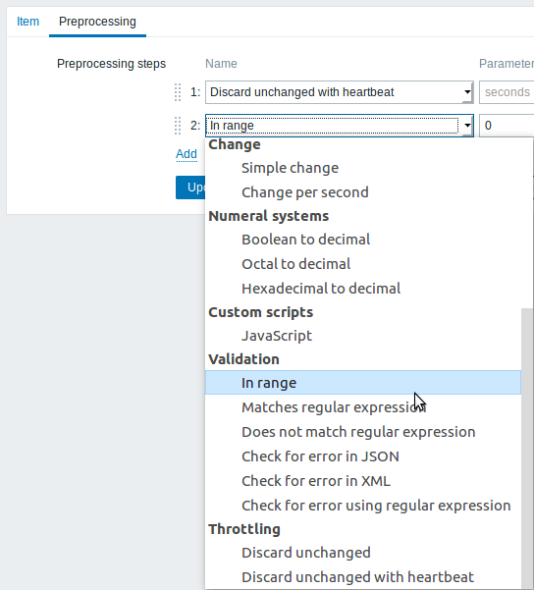This screenshot has height=590, width=534.
Task: Click the Add link
Action: 187,154
